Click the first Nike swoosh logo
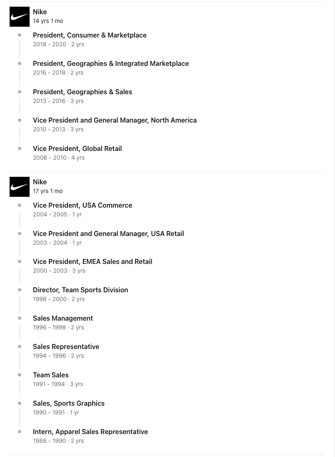Viewport: 335px width, 457px height. (x=20, y=17)
